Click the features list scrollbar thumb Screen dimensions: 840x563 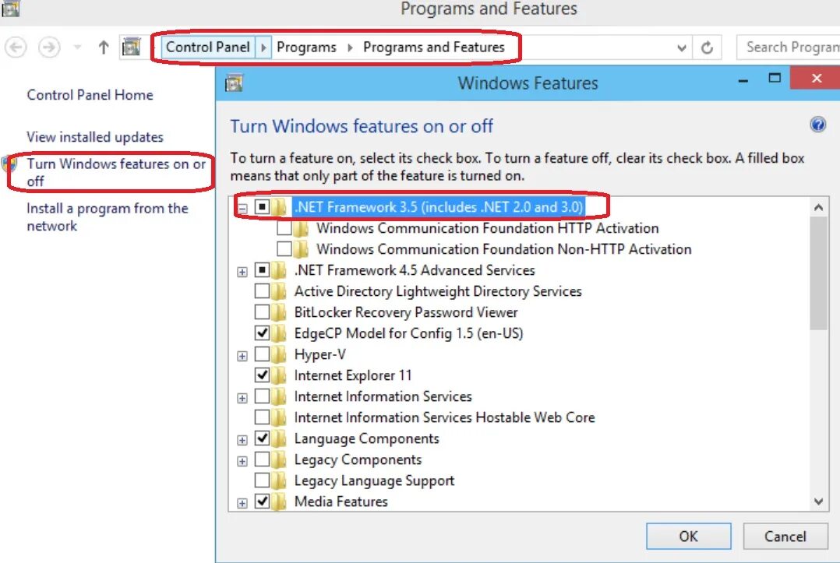[x=818, y=273]
